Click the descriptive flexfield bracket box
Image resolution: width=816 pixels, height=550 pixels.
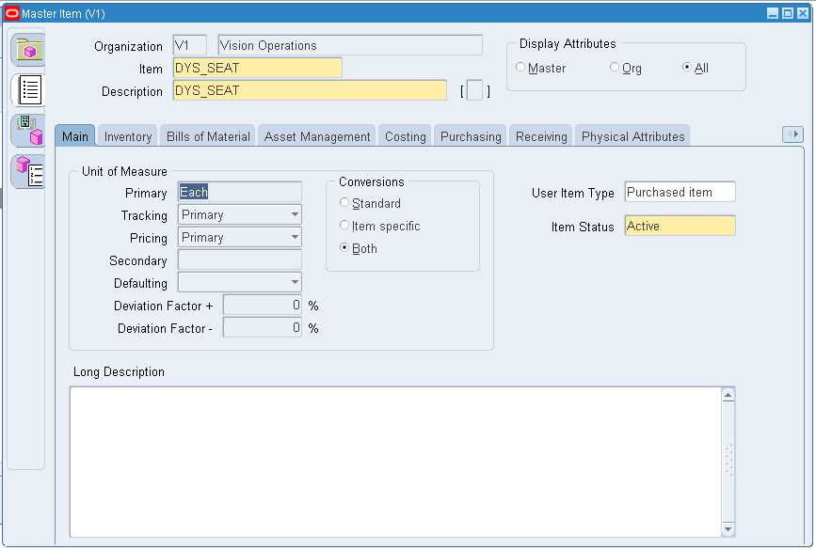click(x=474, y=90)
